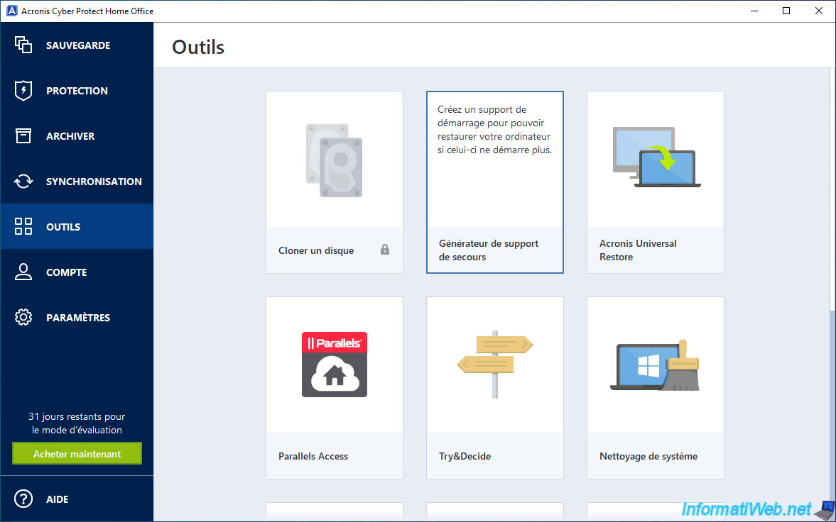836x522 pixels.
Task: Click the Try&Decide signpost icon
Action: click(494, 365)
